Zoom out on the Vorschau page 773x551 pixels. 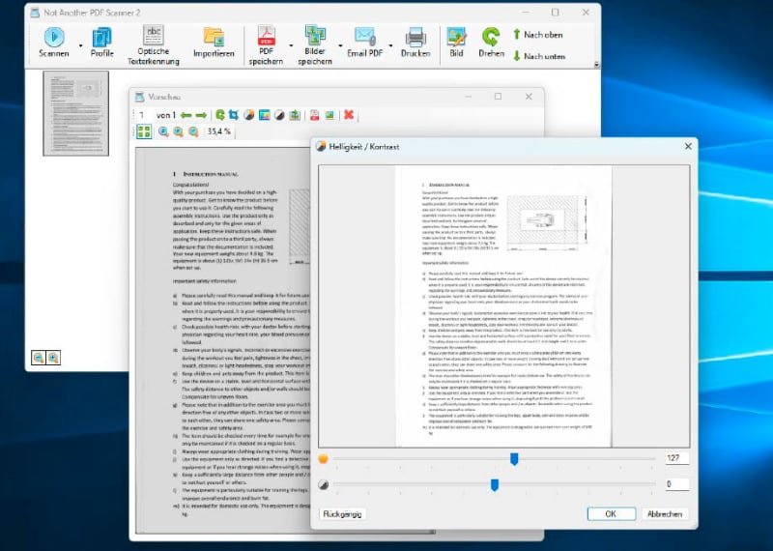coord(194,131)
